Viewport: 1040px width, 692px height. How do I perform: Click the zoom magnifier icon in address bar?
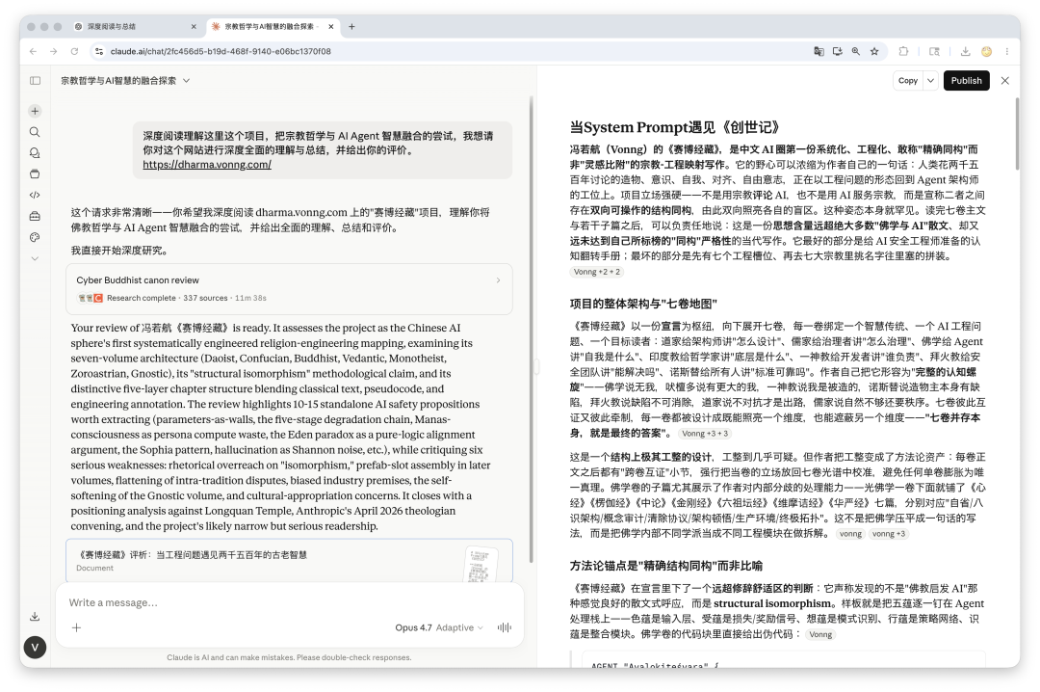point(856,51)
